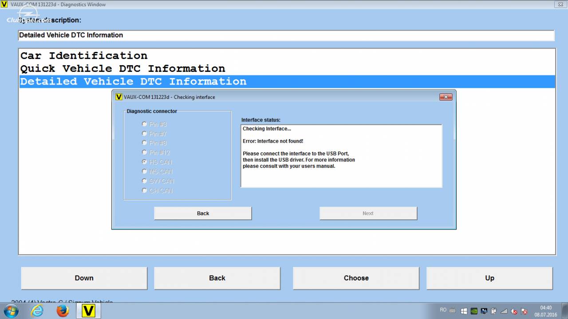This screenshot has height=319, width=568.
Task: Select the CH CAN radio button
Action: click(144, 191)
